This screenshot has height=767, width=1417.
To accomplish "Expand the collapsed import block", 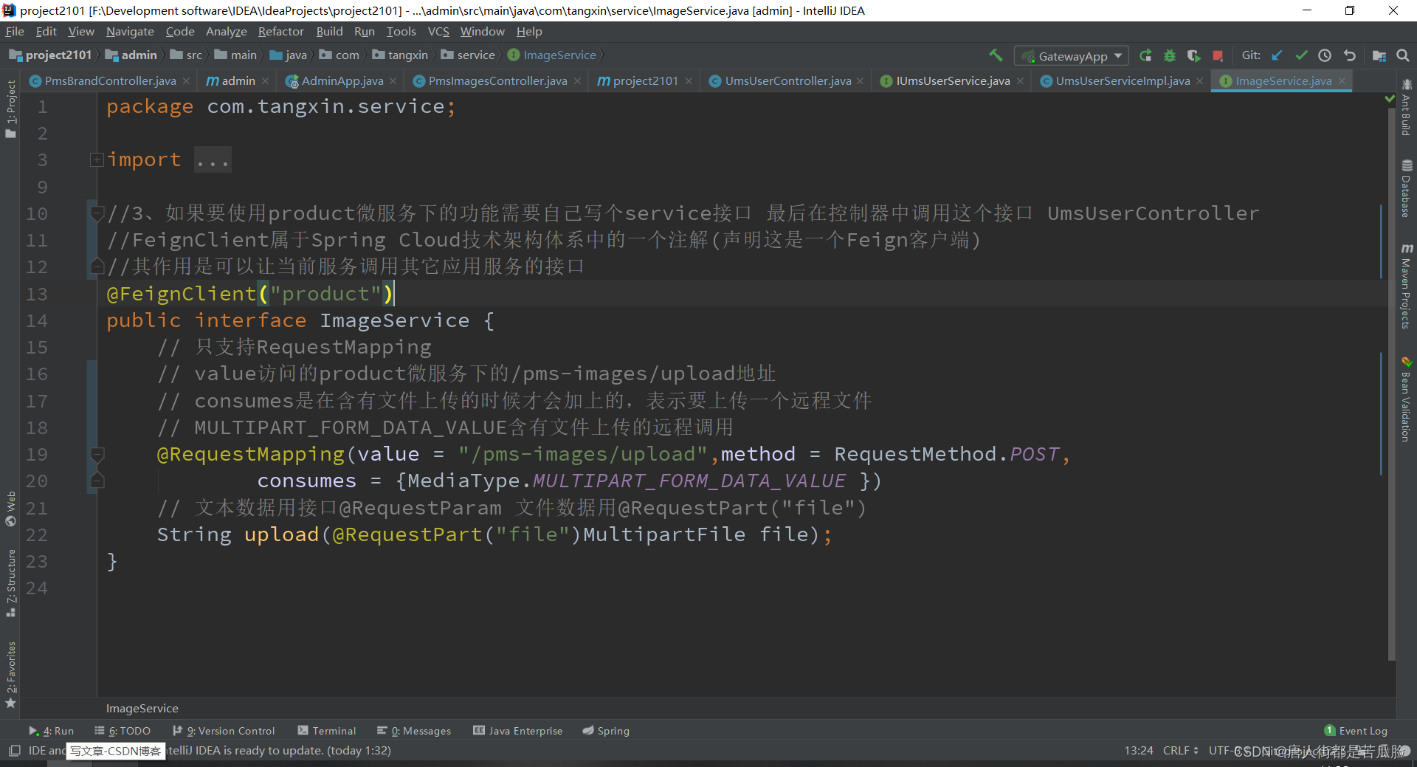I will [97, 159].
